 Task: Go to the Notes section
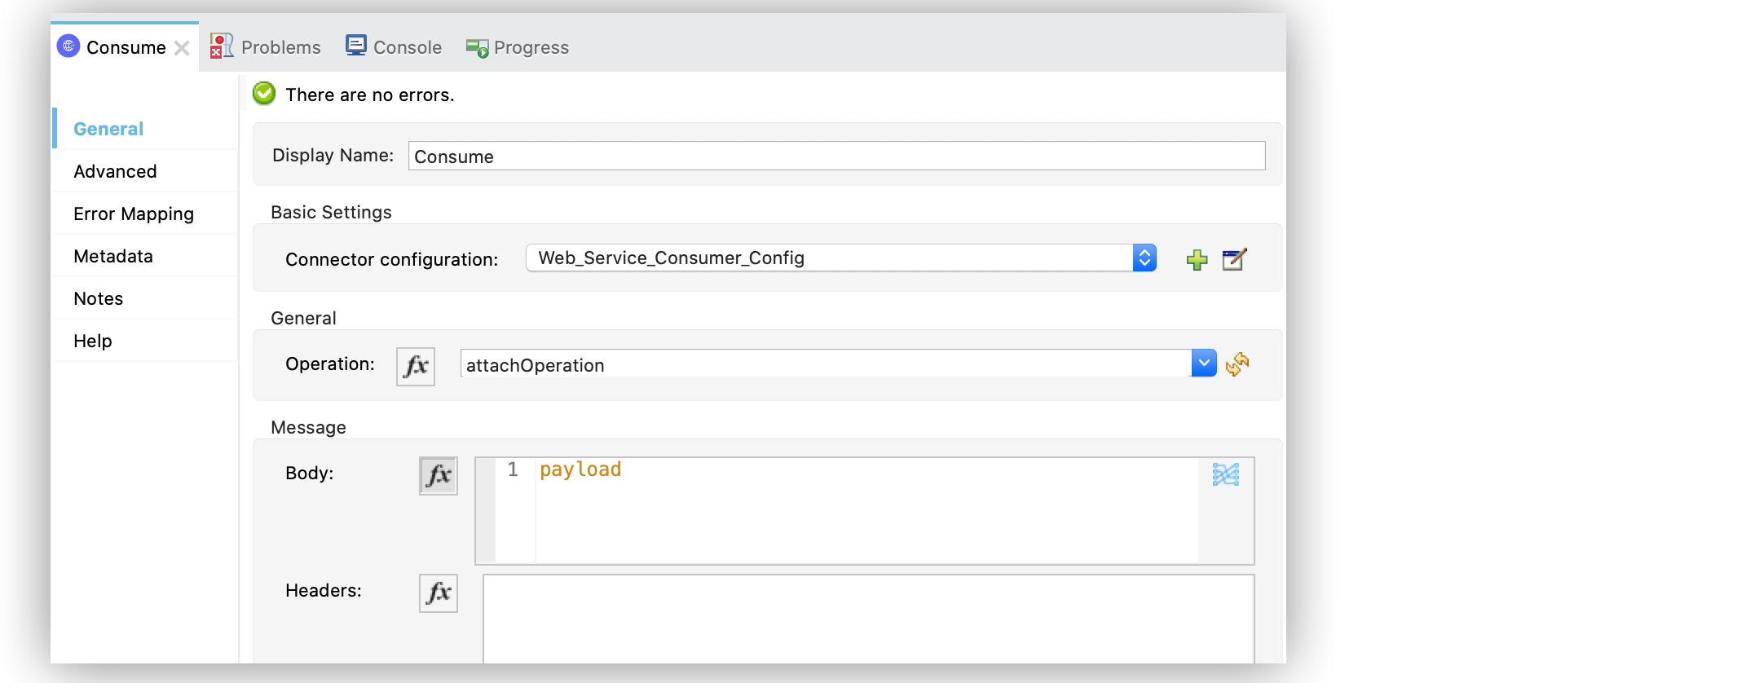tap(99, 298)
